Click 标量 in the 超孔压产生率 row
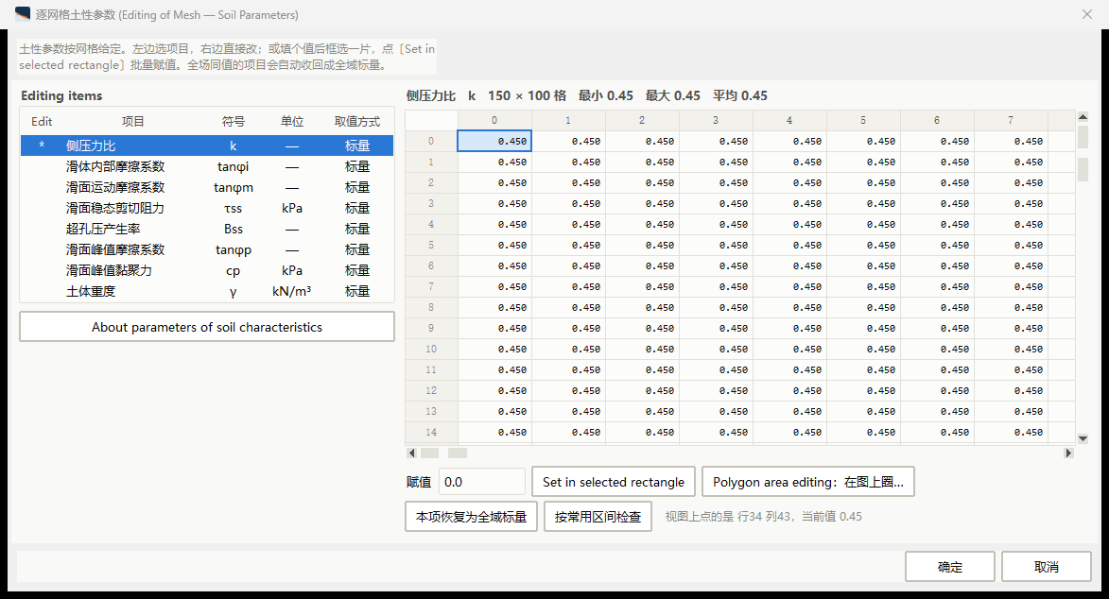1109x599 pixels. [357, 230]
